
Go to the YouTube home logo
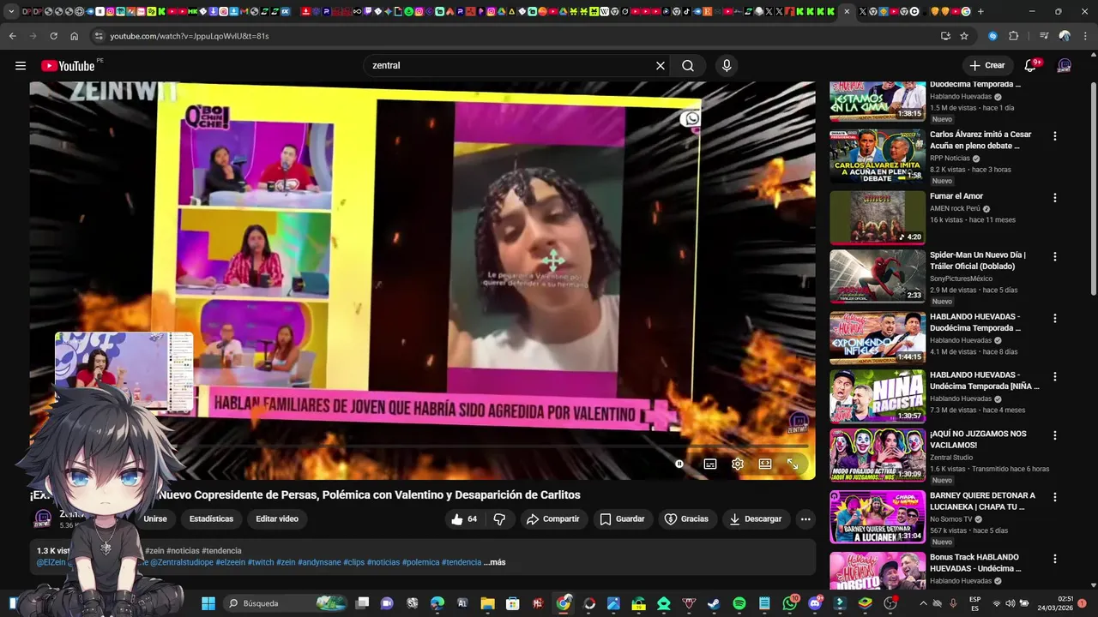point(69,66)
